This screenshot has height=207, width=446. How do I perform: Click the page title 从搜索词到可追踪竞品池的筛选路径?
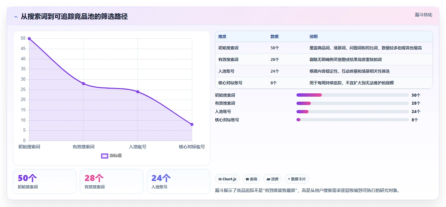[74, 16]
